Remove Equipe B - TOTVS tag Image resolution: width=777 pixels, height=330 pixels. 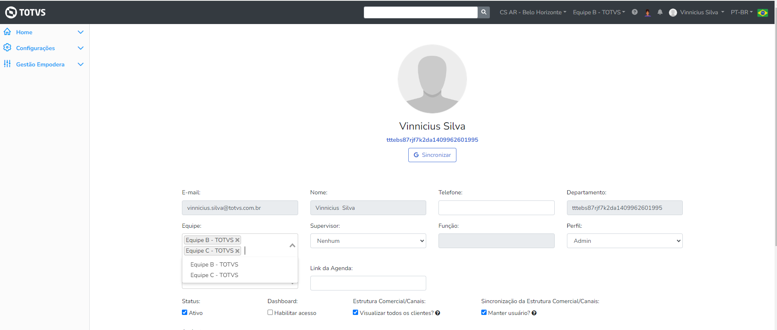(x=237, y=240)
